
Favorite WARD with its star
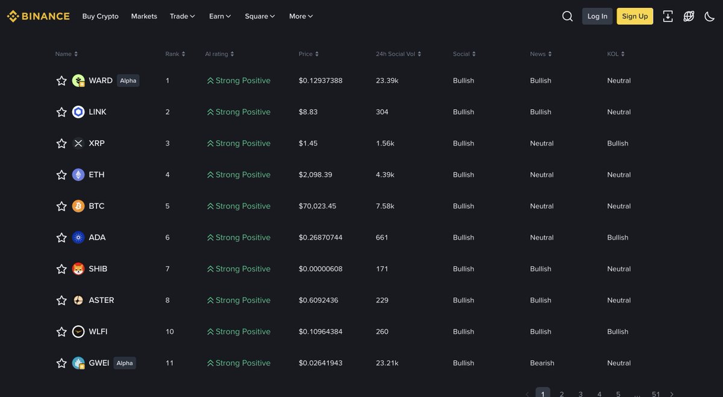(61, 81)
